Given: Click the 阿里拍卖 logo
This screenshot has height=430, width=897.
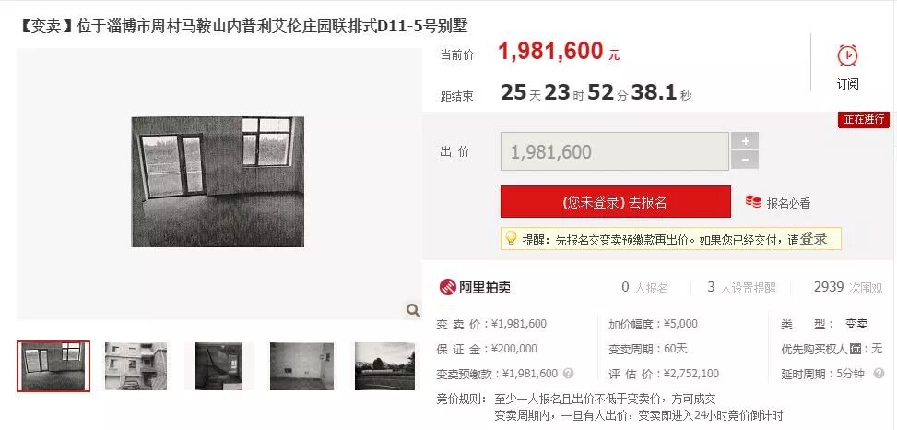Looking at the screenshot, I should tap(474, 287).
